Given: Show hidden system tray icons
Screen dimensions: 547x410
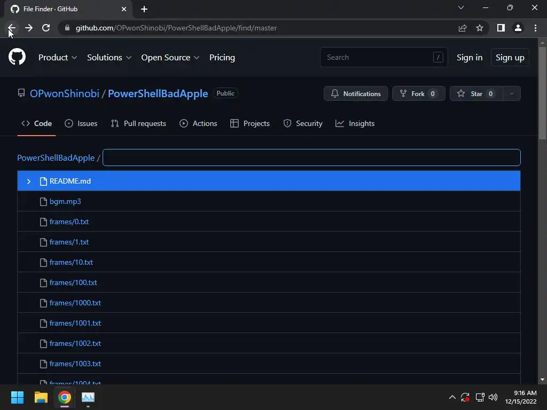Looking at the screenshot, I should pos(452,397).
